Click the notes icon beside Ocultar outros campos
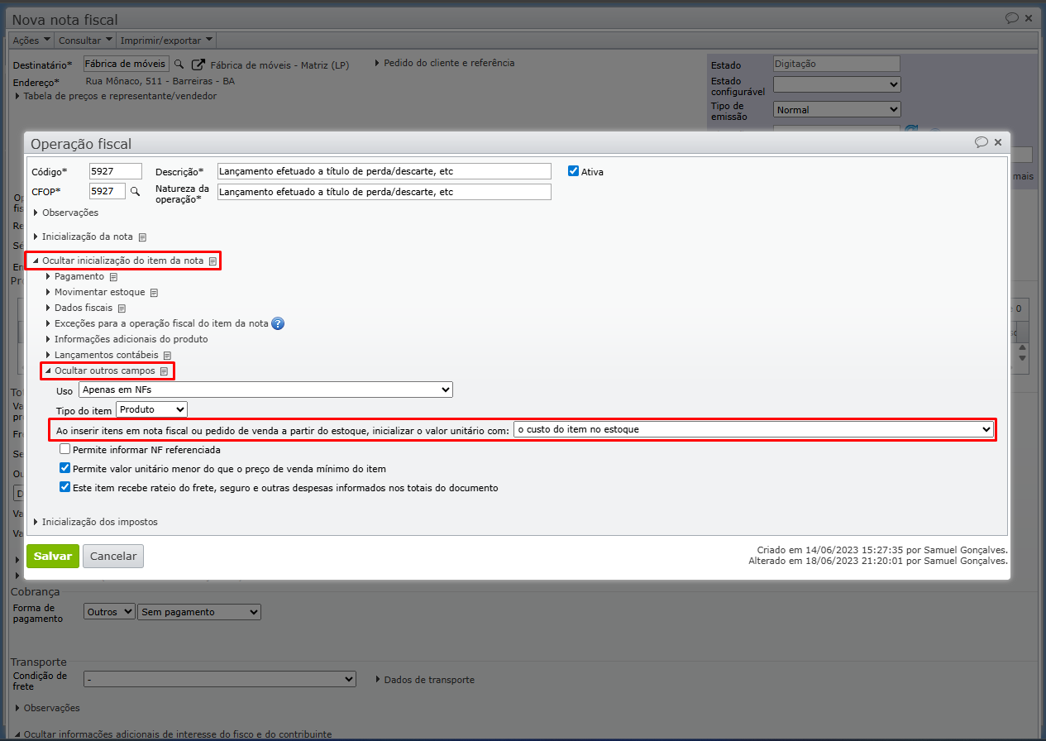Screen dimensions: 1046x741 point(164,371)
